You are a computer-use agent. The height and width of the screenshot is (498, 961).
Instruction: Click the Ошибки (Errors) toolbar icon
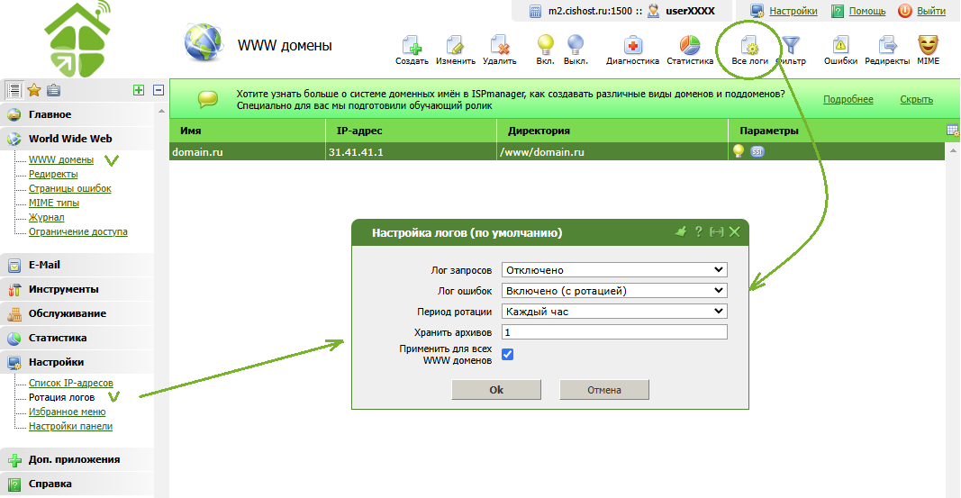tap(839, 49)
